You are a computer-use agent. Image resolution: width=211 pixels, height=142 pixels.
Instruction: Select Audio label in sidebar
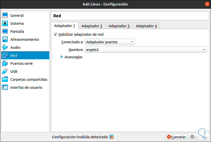pos(15,47)
